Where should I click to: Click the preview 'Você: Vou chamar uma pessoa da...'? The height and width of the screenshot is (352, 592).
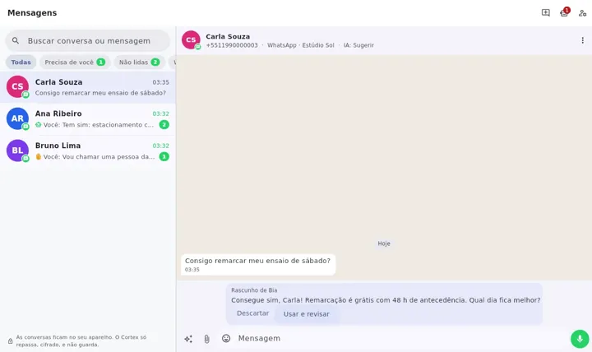99,156
